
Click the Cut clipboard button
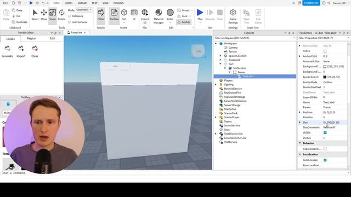(x=16, y=16)
